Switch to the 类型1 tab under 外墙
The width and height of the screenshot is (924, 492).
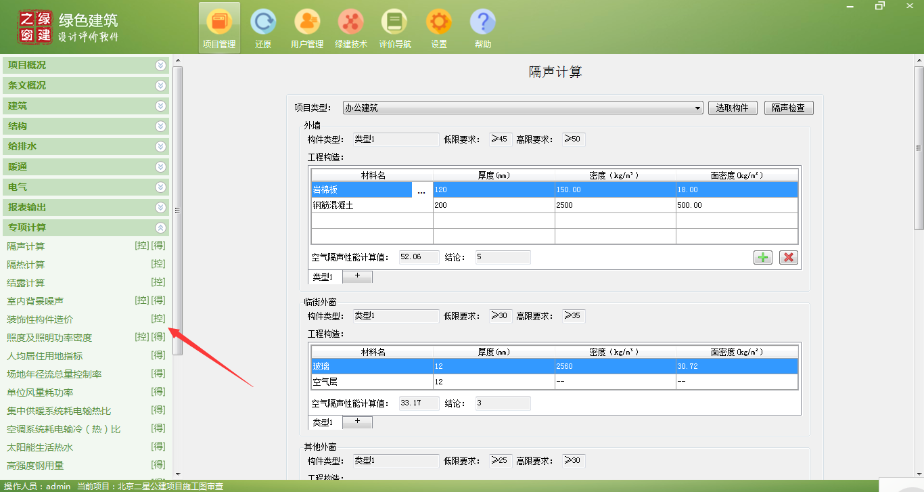coord(324,276)
